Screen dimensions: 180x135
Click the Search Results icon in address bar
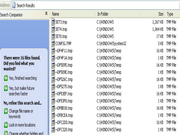tap(14, 5)
